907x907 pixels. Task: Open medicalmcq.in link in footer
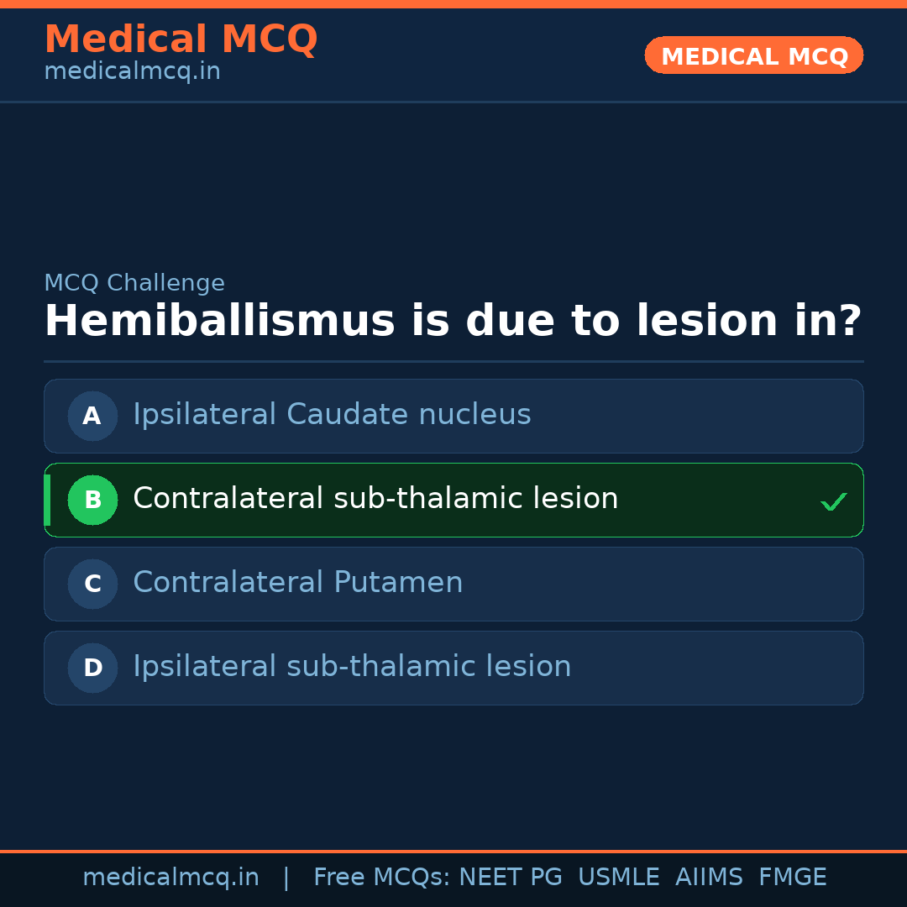(170, 878)
